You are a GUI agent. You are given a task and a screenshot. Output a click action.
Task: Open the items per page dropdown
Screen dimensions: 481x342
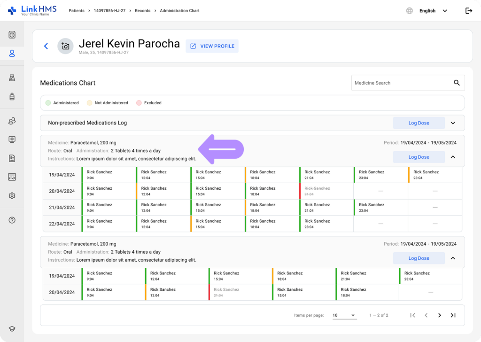(344, 315)
